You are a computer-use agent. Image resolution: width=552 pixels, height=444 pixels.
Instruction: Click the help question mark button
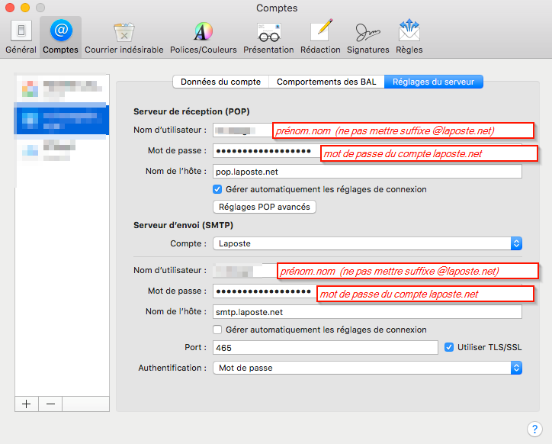pos(534,429)
